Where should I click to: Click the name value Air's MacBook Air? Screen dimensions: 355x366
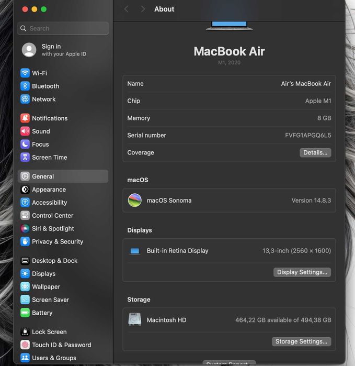click(306, 84)
